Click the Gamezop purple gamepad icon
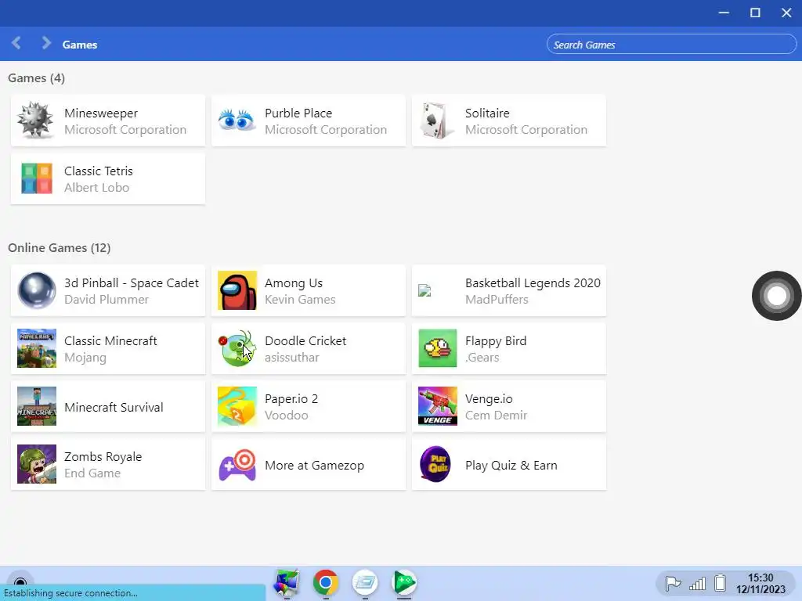 click(237, 465)
